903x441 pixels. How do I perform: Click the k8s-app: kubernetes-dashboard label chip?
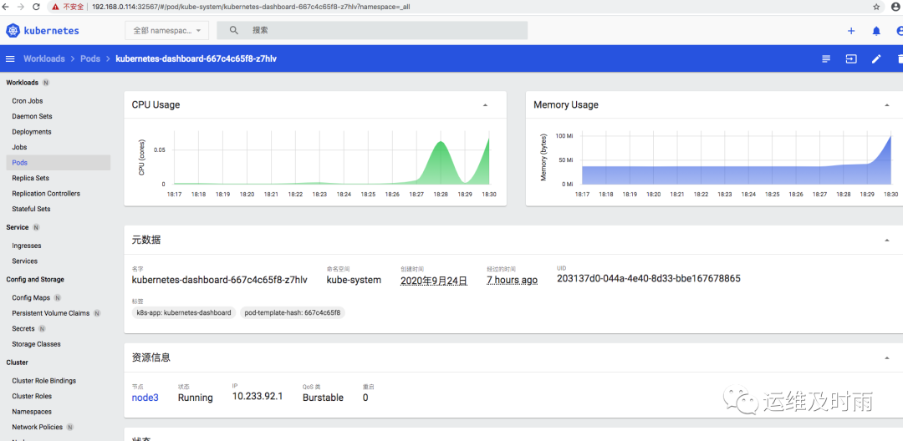click(184, 312)
